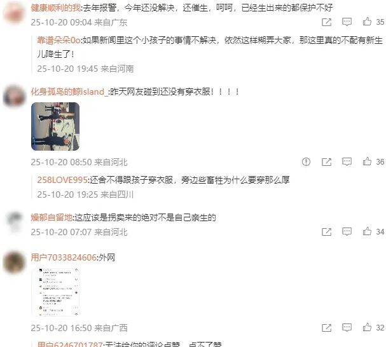The height and width of the screenshot is (347, 386).
Task: Share the comment by 健康顺利的我
Action: pos(327,22)
